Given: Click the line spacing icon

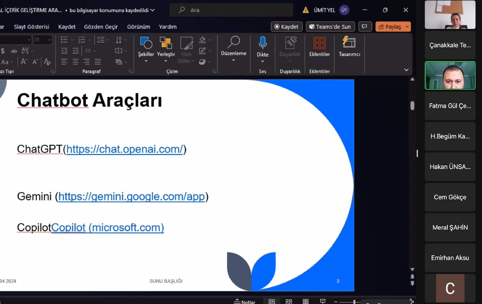Looking at the screenshot, I should [x=100, y=39].
